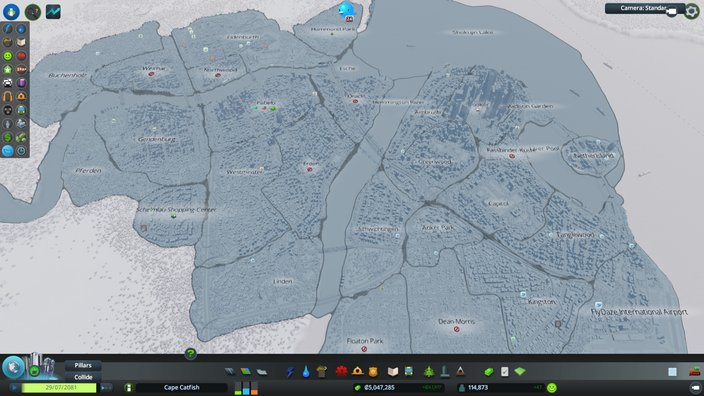704x396 pixels.
Task: Open the Noise Pollution info view
Action: pos(8,96)
